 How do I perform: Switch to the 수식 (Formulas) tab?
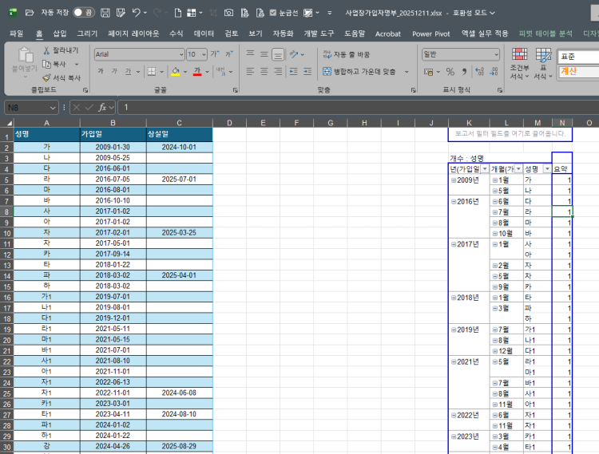point(177,34)
